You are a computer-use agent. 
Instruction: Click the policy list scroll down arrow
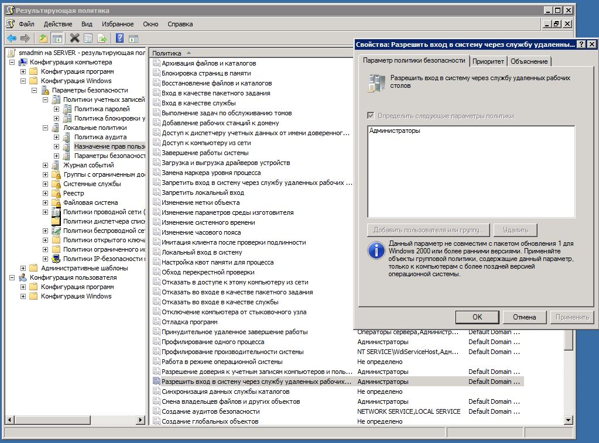[x=569, y=420]
